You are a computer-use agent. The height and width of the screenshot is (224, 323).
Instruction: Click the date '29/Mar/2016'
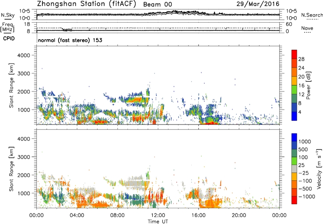click(258, 4)
